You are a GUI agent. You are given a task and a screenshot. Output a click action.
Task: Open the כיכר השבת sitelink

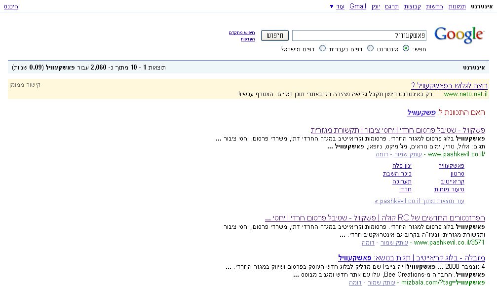(x=397, y=174)
